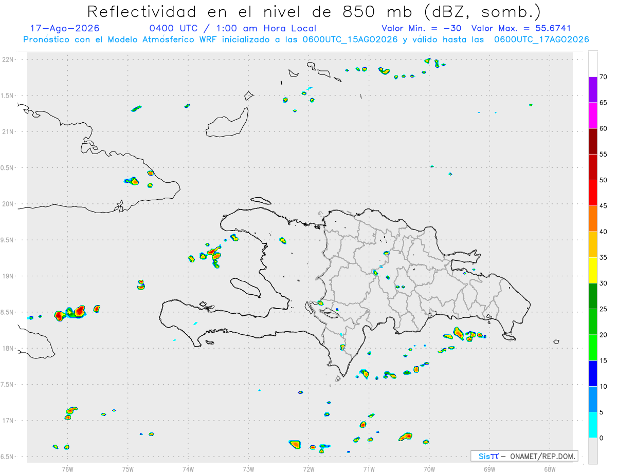Click the '20N' latitude label
Viewport: 617px width, 476px height.
click(8, 204)
